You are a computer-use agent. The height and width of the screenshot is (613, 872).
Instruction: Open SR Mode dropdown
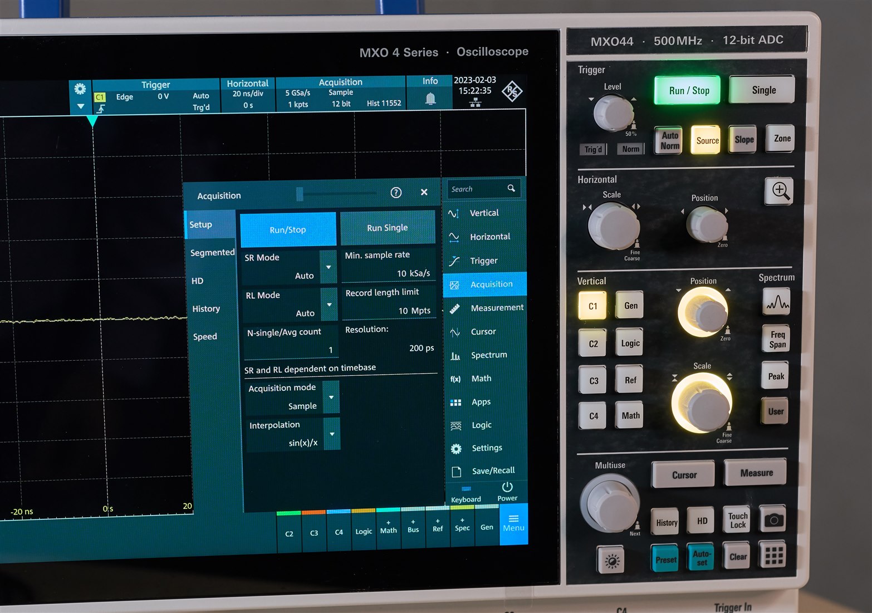(x=329, y=267)
